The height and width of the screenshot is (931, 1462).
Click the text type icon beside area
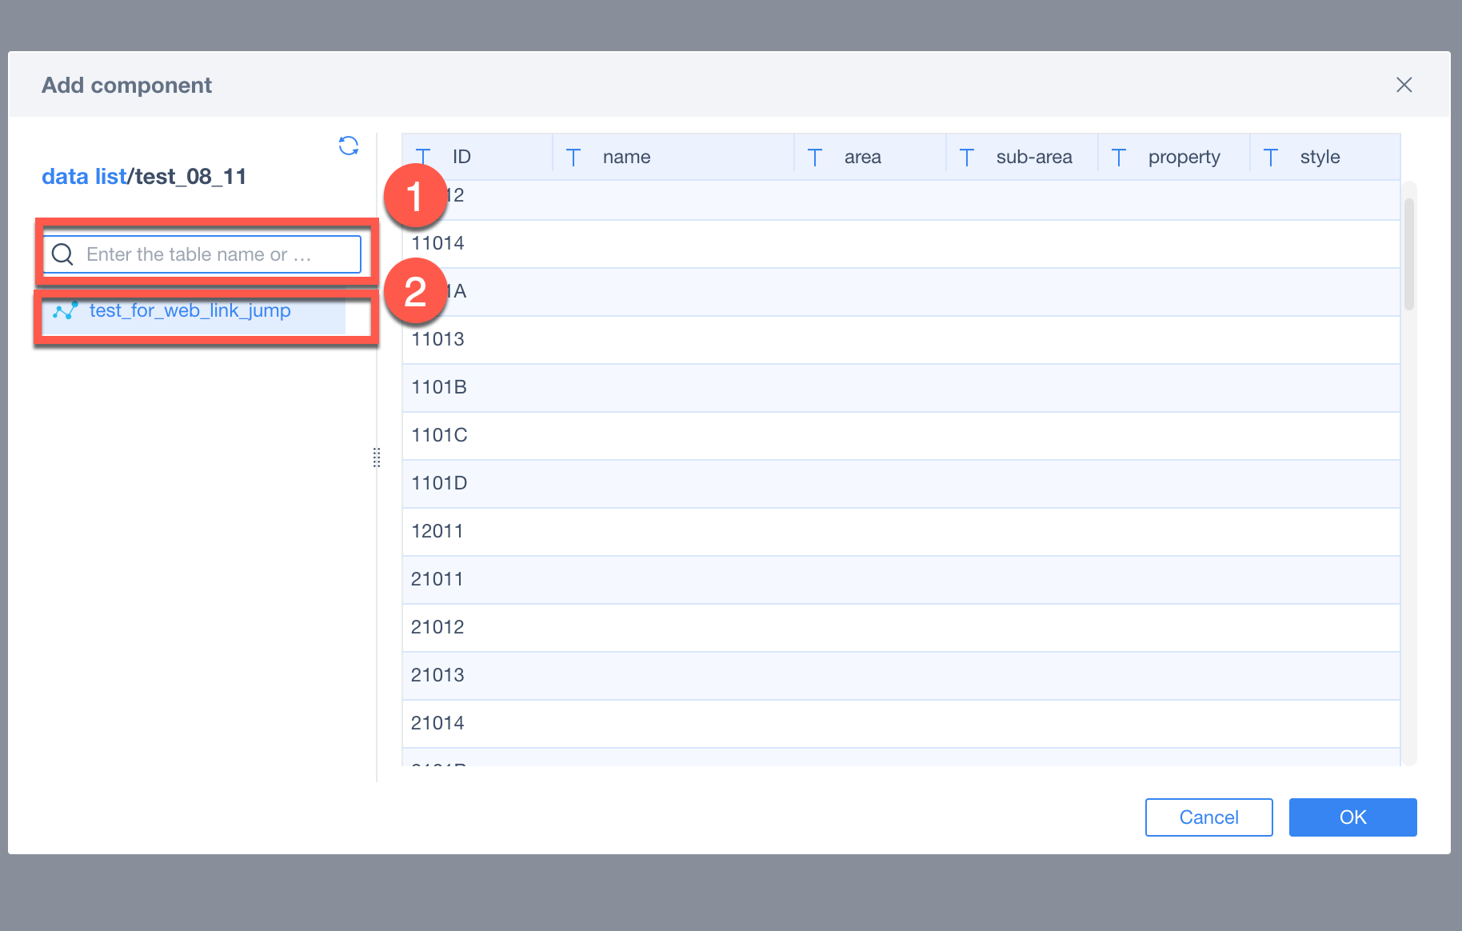(x=815, y=157)
